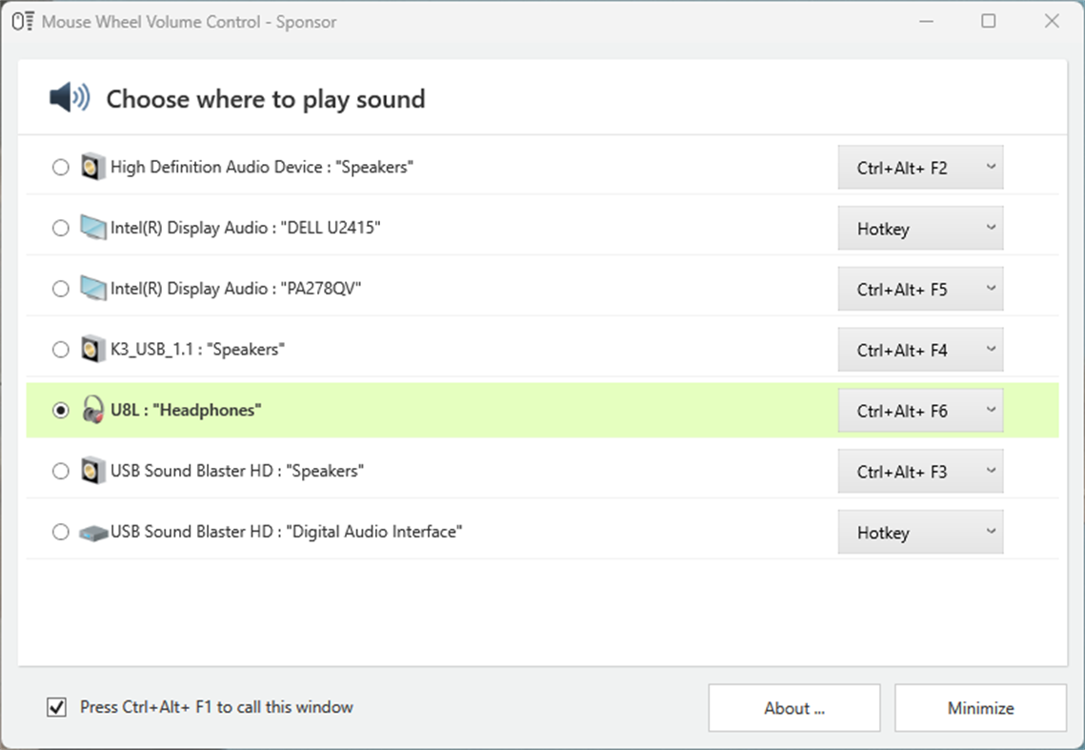
Task: Click the app icon in the title bar
Action: pos(23,21)
